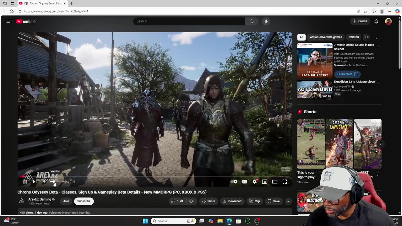This screenshot has height=226, width=402.
Task: Focus the YouTube search box
Action: point(189,21)
